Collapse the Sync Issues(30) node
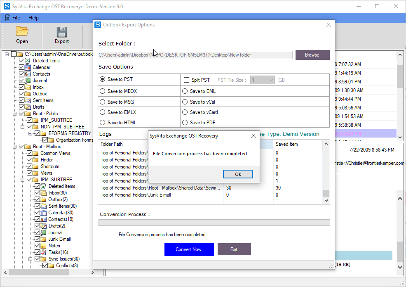This screenshot has height=287, width=406. pyautogui.click(x=30, y=259)
